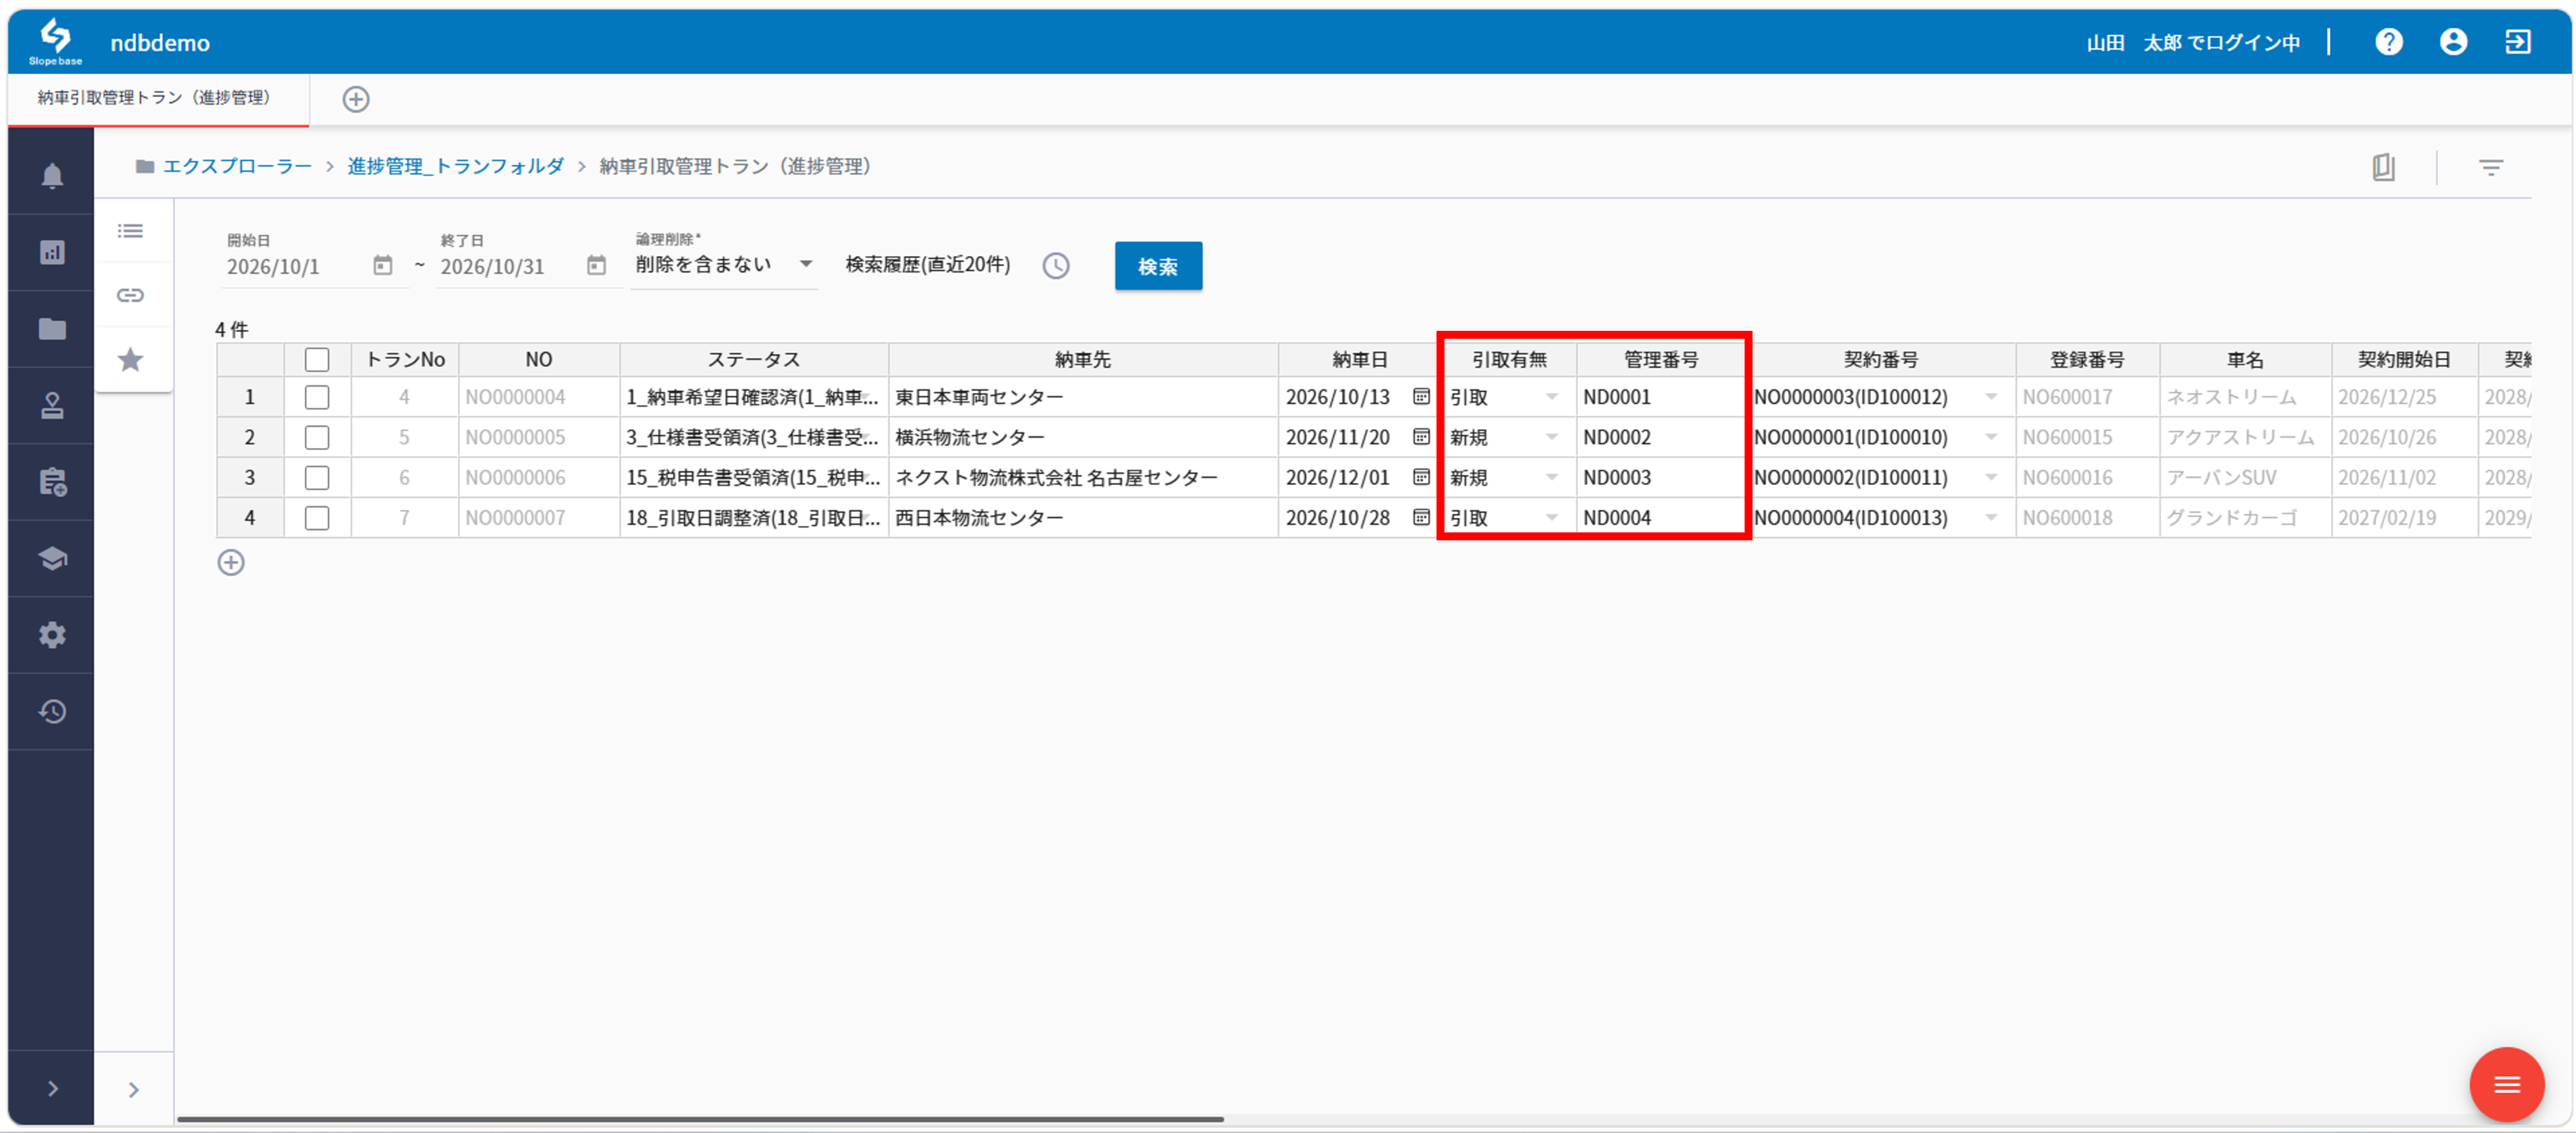Expand the side panel with its bottom chevron
Image resolution: width=2576 pixels, height=1133 pixels.
[133, 1089]
